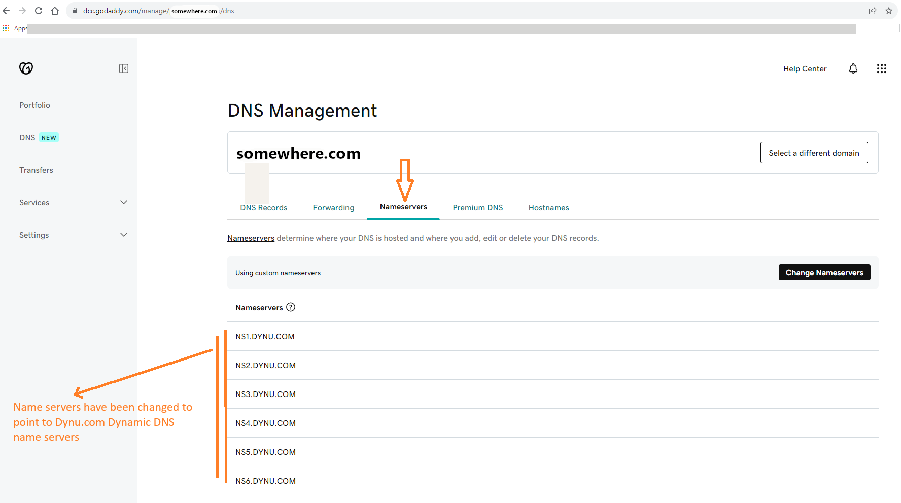Click the somewhere.com domain heading

pos(298,153)
